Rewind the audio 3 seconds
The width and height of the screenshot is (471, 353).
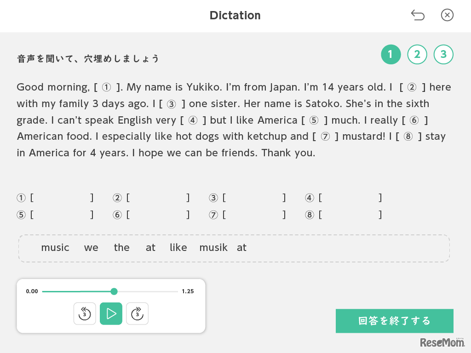85,313
